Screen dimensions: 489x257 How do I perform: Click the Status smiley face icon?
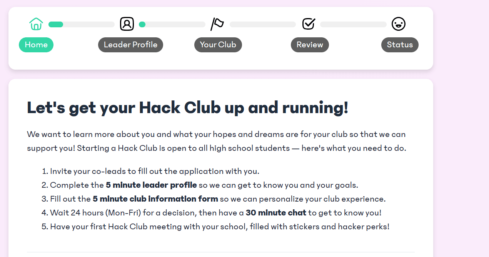click(x=399, y=24)
